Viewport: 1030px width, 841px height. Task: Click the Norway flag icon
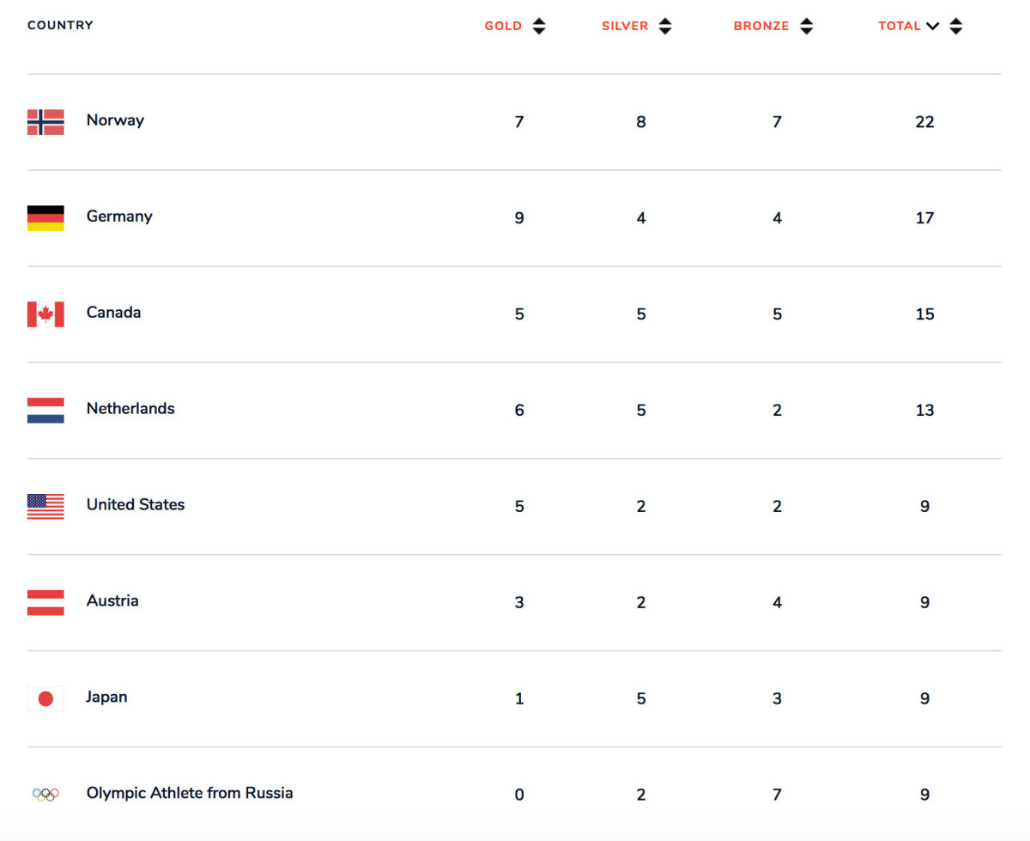[45, 122]
